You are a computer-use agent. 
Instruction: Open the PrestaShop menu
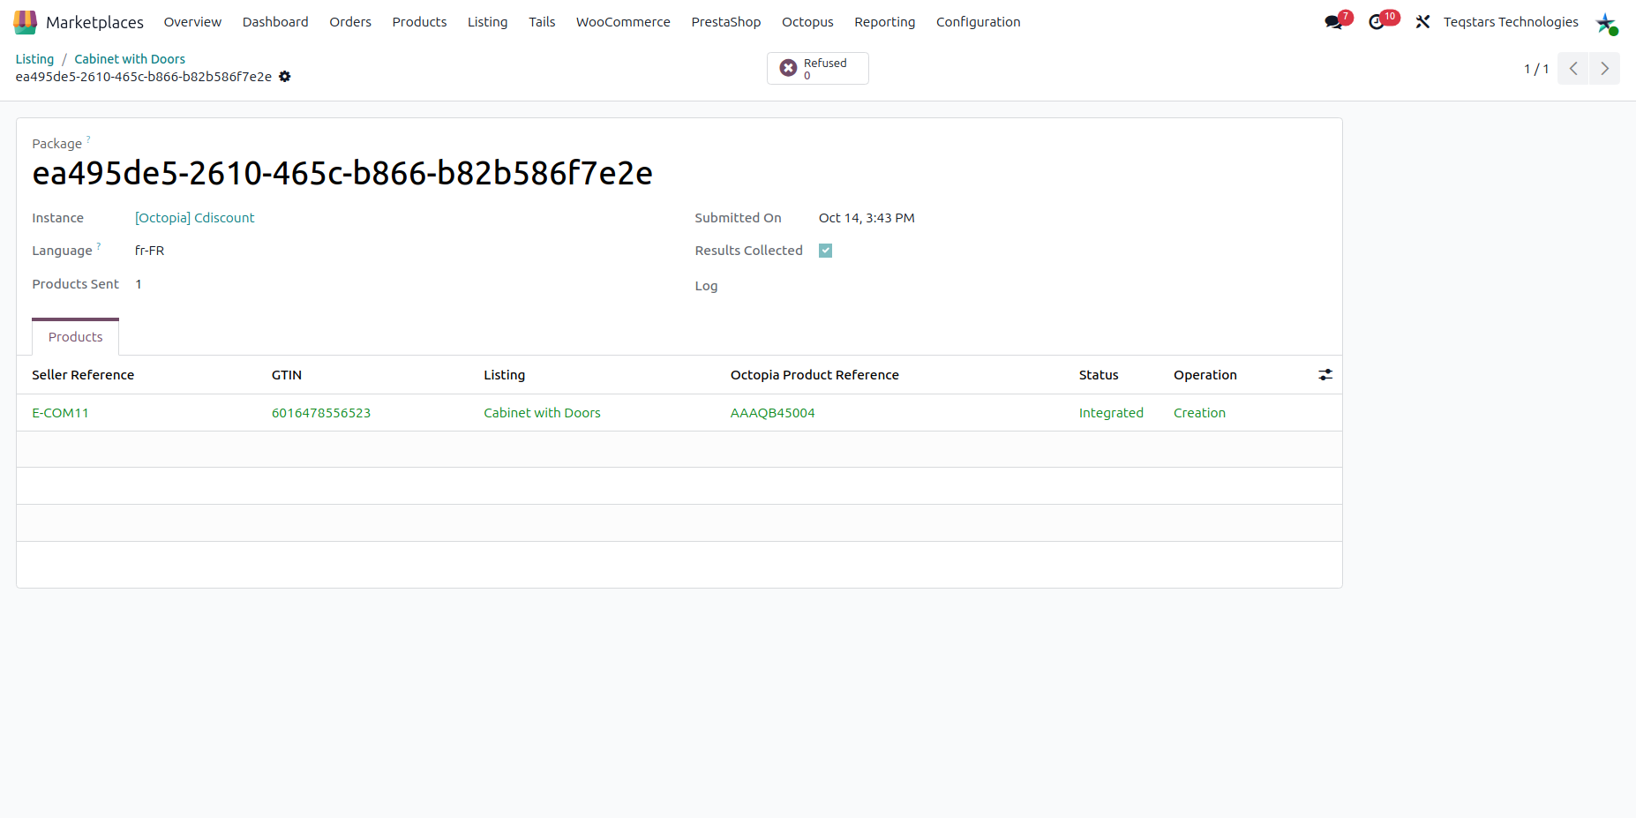click(726, 22)
